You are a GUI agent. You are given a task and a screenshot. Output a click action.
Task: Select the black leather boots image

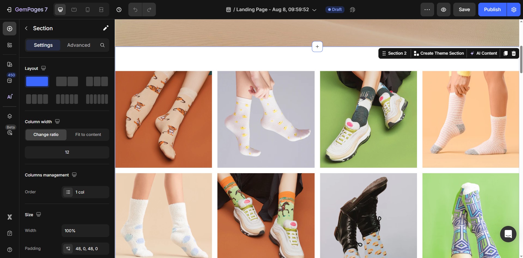pyautogui.click(x=368, y=216)
